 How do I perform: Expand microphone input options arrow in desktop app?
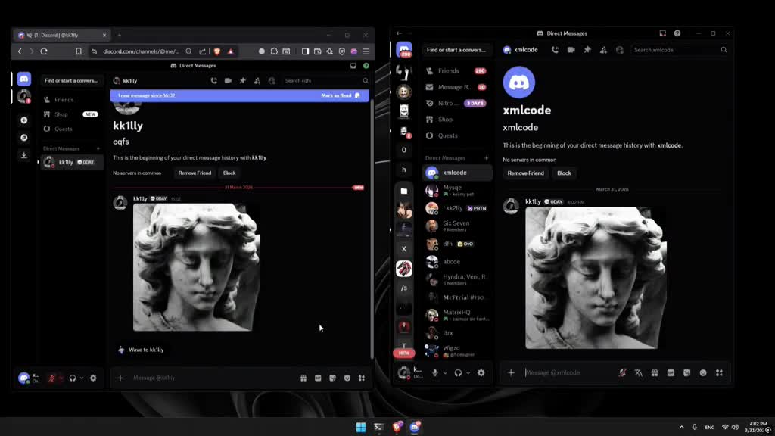point(445,373)
